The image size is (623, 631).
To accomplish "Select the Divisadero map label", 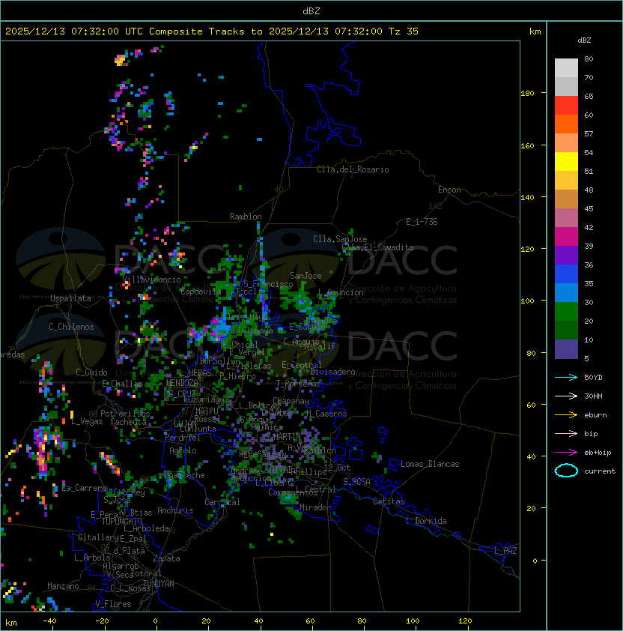I will click(332, 372).
